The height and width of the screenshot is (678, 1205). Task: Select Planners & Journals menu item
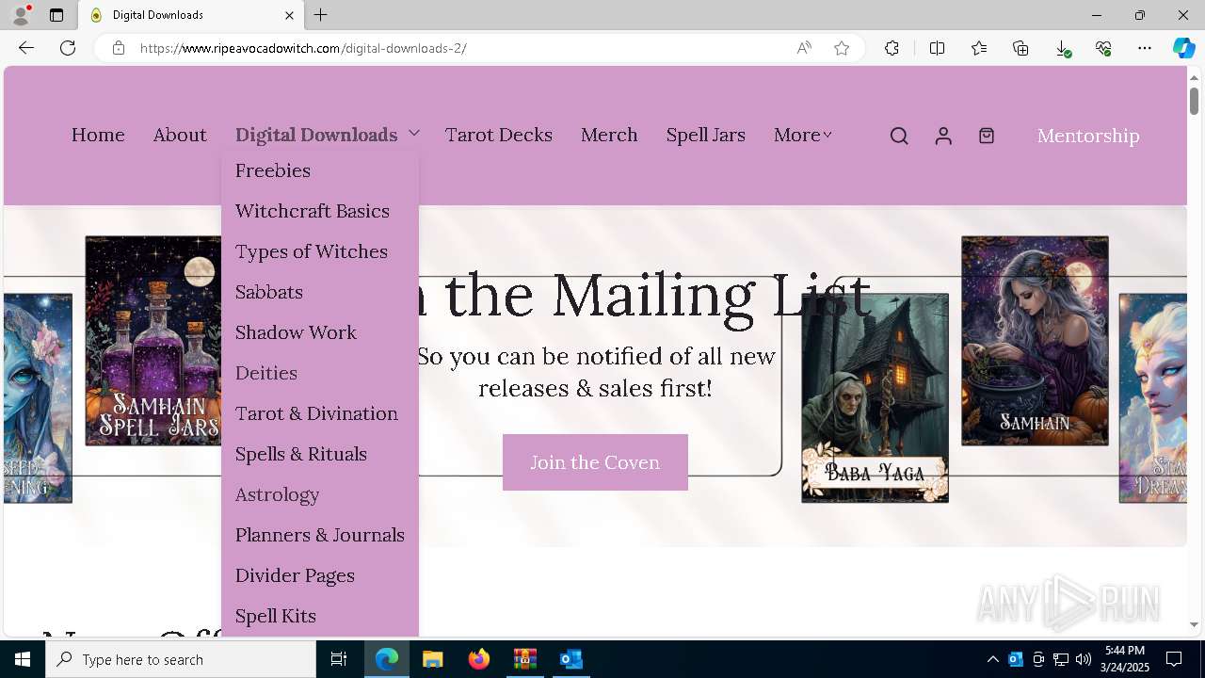tap(320, 535)
